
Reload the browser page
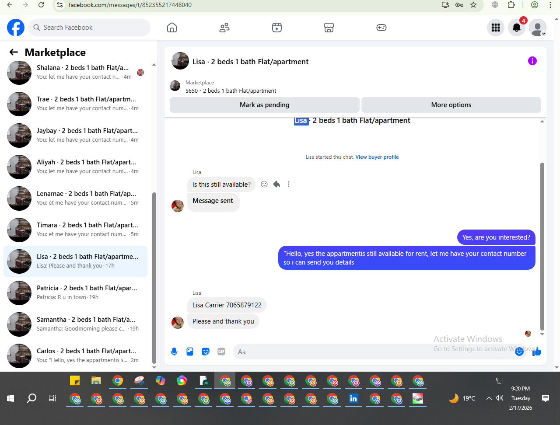coord(41,5)
